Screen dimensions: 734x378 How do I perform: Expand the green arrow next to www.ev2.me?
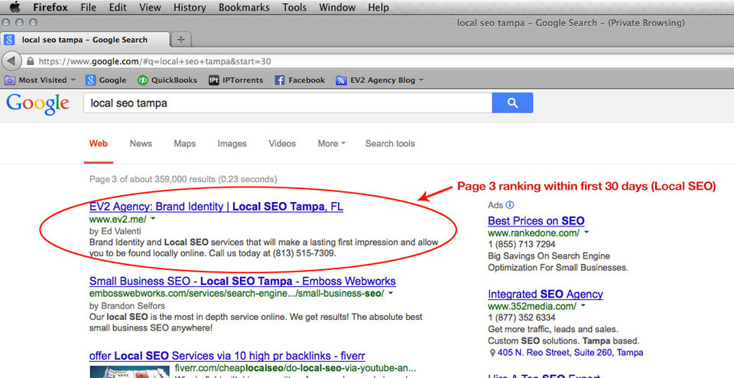point(154,219)
